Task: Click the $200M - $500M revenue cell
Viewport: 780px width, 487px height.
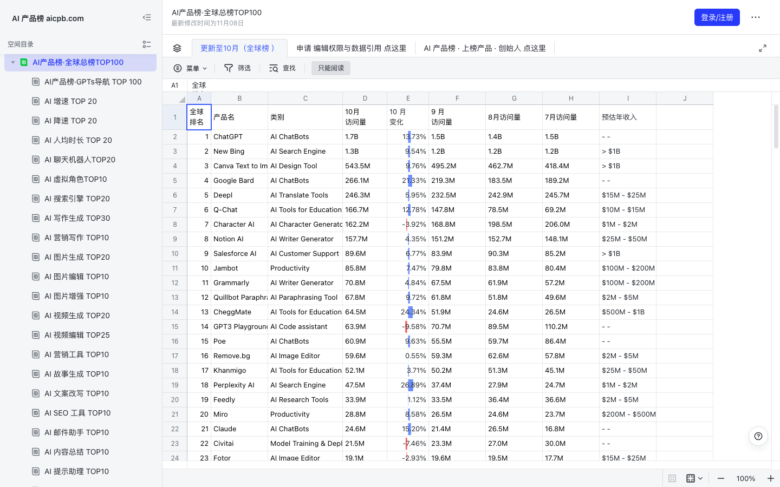Action: click(x=628, y=414)
